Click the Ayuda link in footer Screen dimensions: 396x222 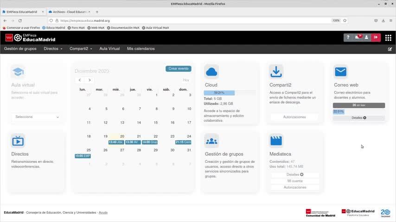pos(103,213)
